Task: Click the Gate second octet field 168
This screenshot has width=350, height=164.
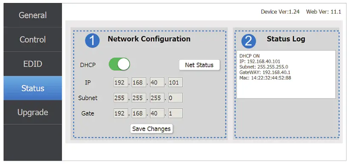Action: click(139, 113)
